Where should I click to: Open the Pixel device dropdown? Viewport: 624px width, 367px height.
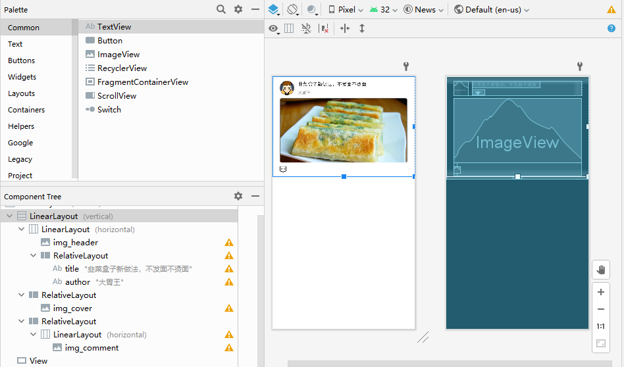(x=346, y=10)
